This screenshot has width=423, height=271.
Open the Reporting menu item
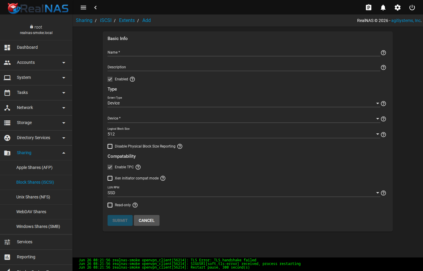(x=36, y=257)
